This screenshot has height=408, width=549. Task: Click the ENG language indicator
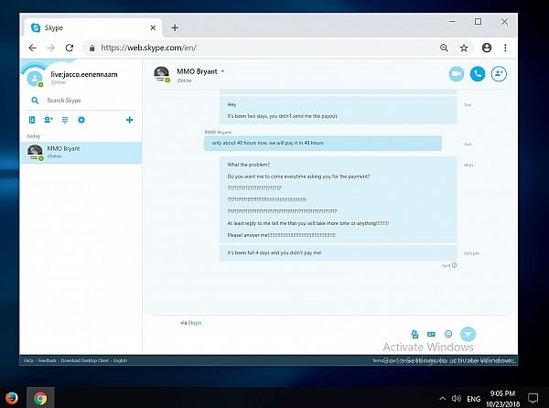(473, 399)
